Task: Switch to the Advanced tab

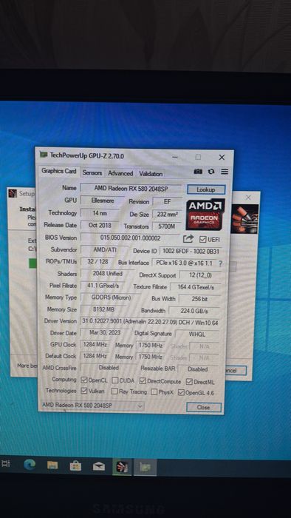Action: [x=120, y=173]
